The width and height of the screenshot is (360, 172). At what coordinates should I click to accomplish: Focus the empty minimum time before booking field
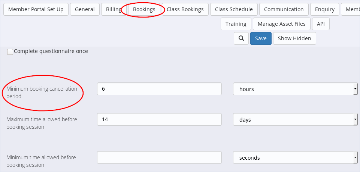click(159, 158)
